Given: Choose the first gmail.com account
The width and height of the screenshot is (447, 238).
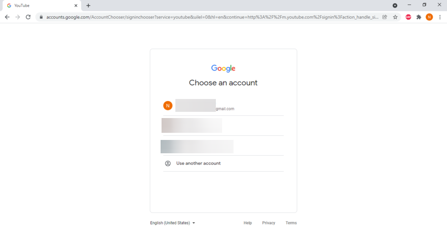Looking at the screenshot, I should click(x=223, y=106).
